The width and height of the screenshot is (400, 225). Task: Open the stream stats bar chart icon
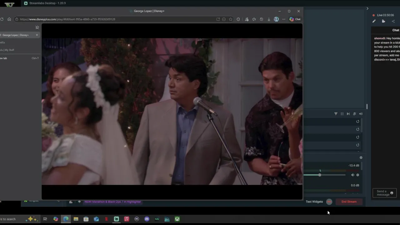tap(71, 202)
